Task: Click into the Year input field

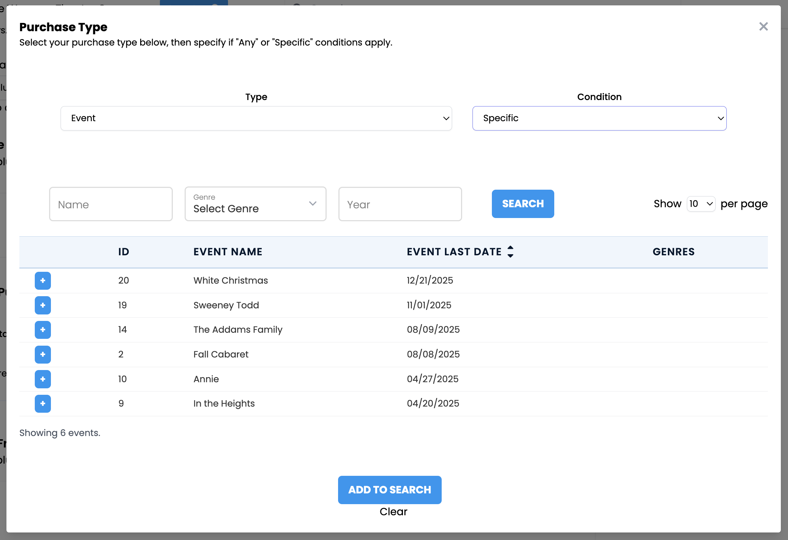Action: tap(400, 204)
